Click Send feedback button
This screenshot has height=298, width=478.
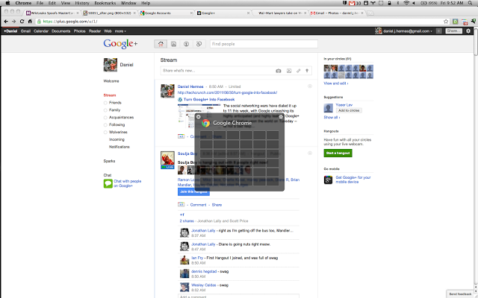pyautogui.click(x=460, y=294)
